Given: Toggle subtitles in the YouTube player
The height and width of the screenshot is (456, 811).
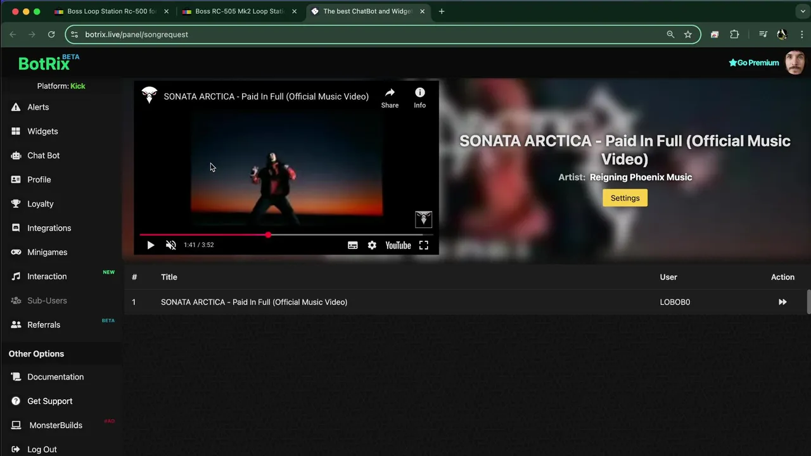Looking at the screenshot, I should coord(353,245).
